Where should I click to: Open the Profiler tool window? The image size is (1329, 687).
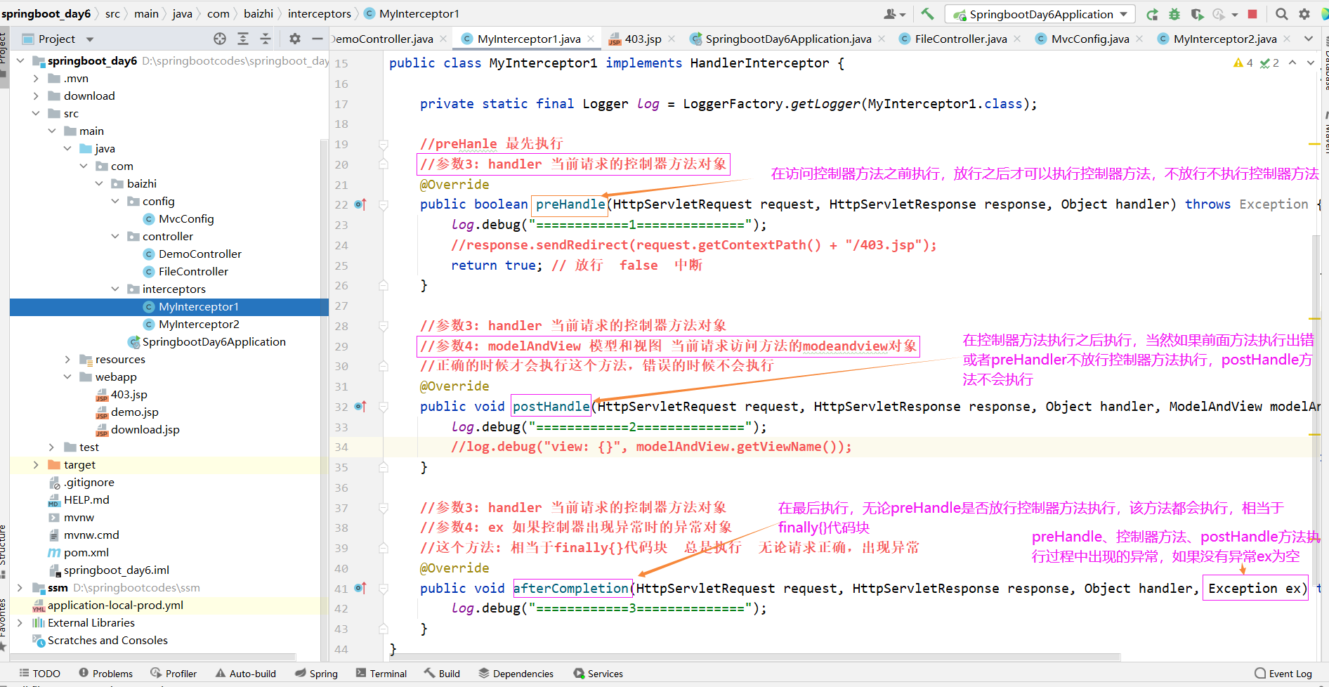(x=174, y=674)
